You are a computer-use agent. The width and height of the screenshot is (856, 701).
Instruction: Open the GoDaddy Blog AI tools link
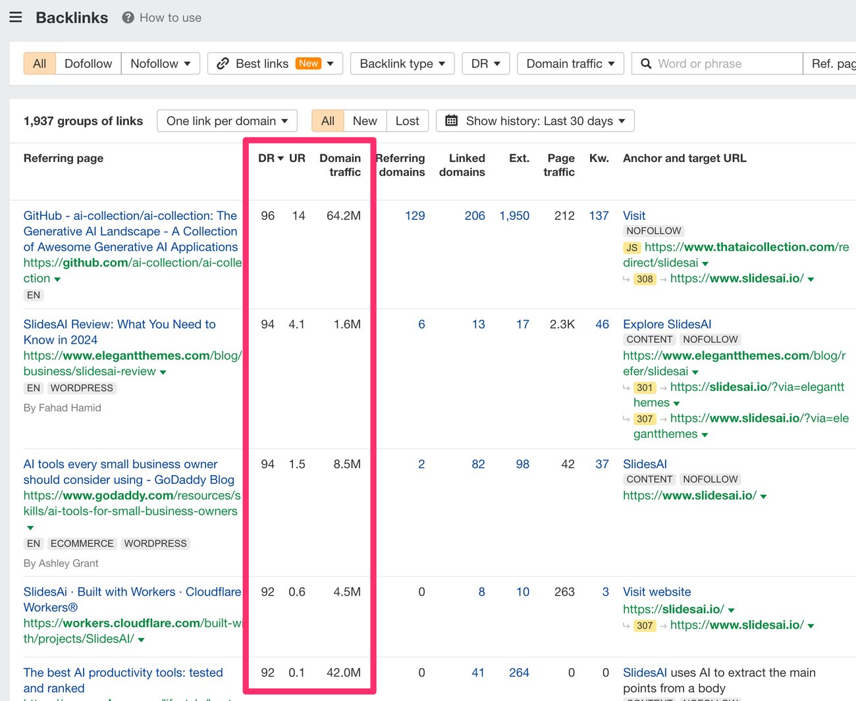tap(129, 472)
